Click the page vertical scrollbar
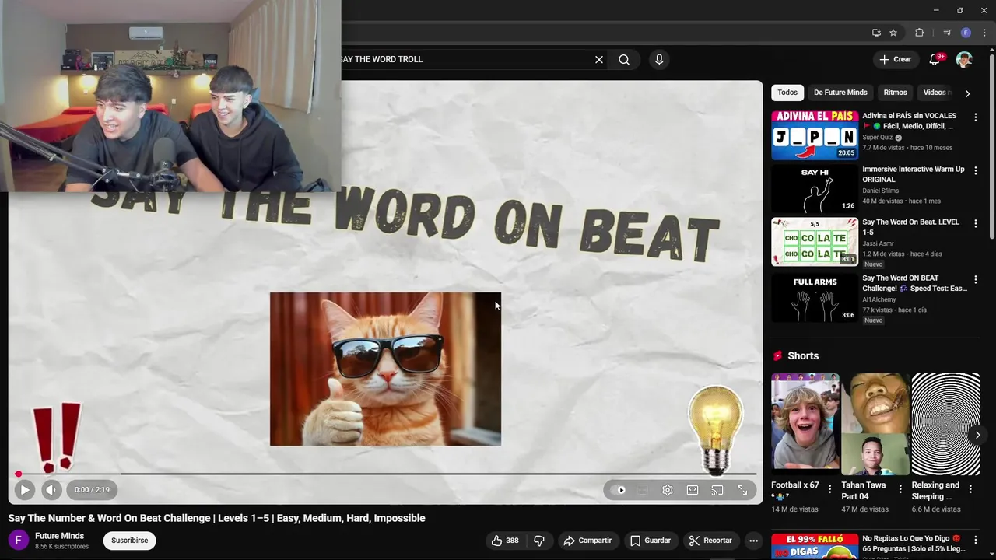 coord(992,148)
